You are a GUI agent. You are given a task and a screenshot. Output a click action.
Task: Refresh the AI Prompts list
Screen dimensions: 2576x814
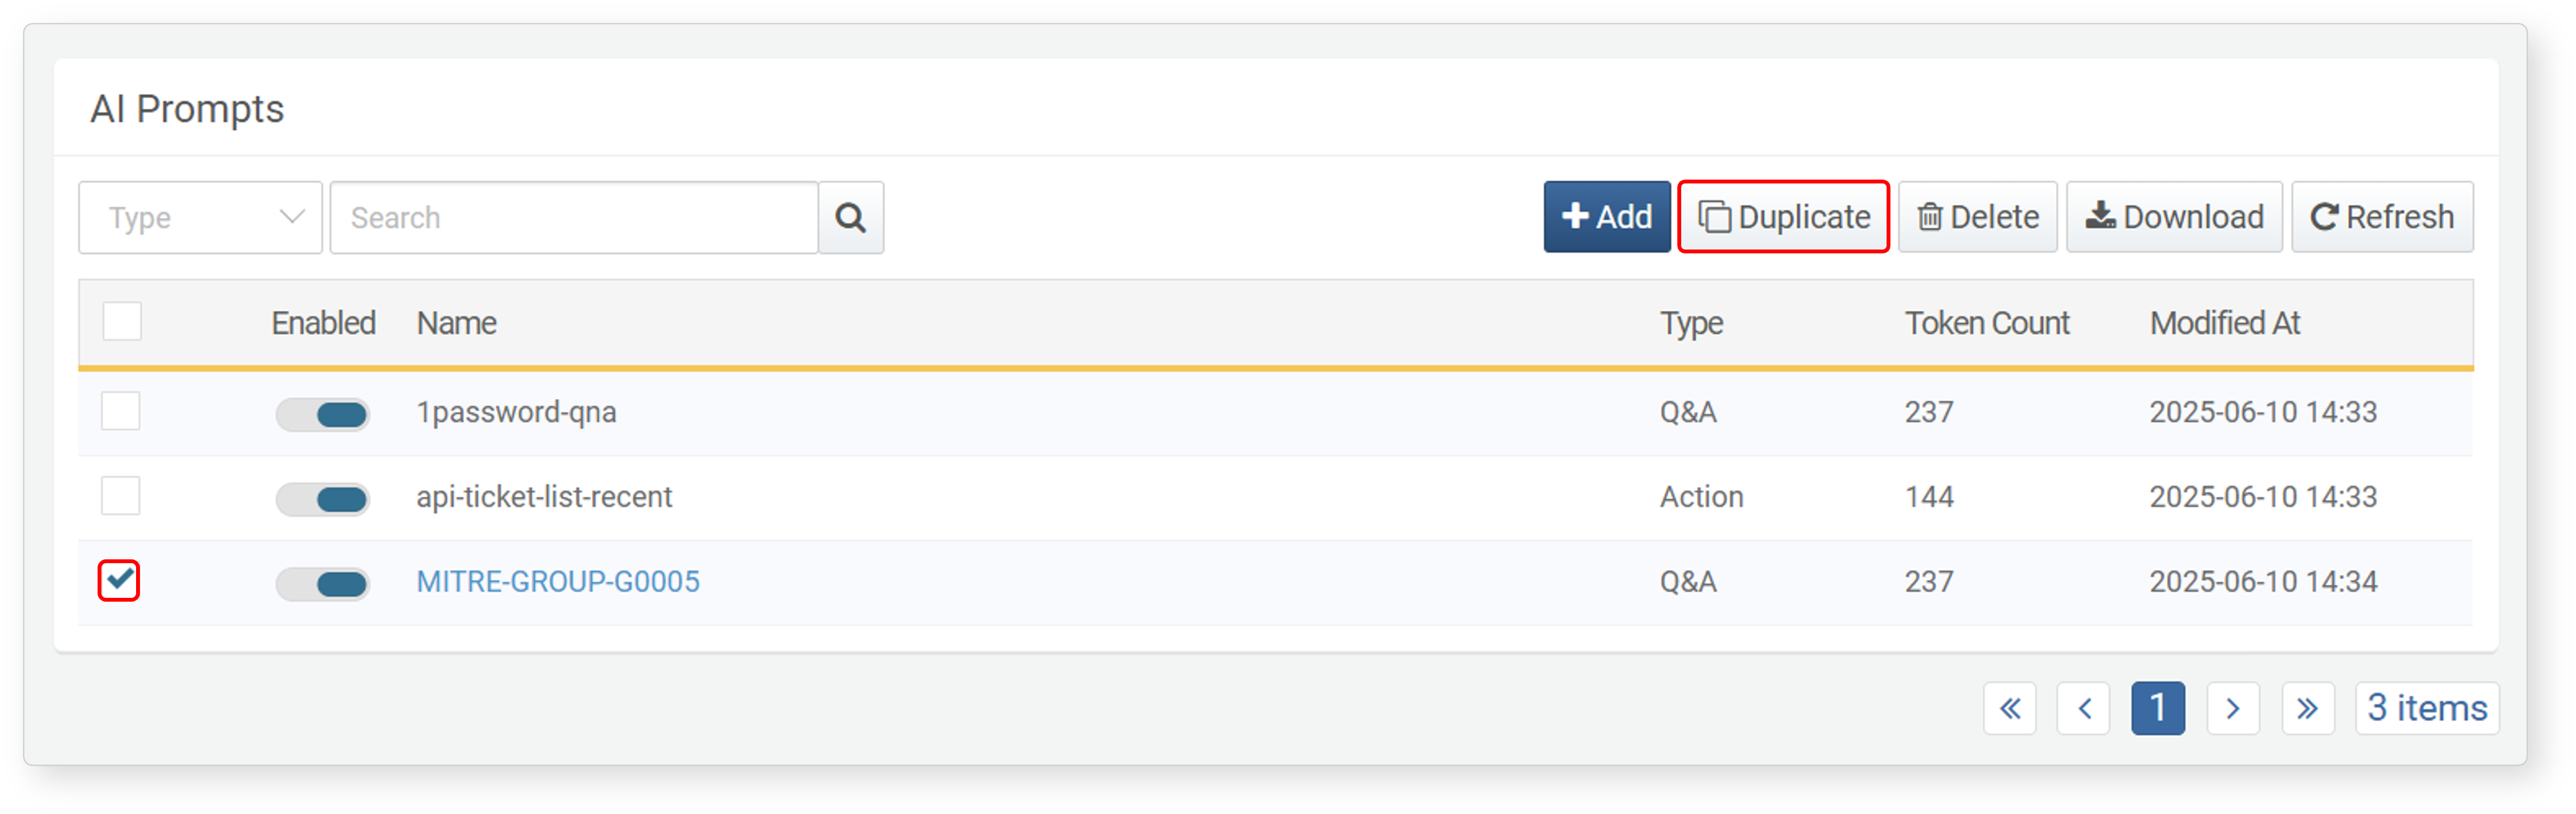click(x=2382, y=217)
